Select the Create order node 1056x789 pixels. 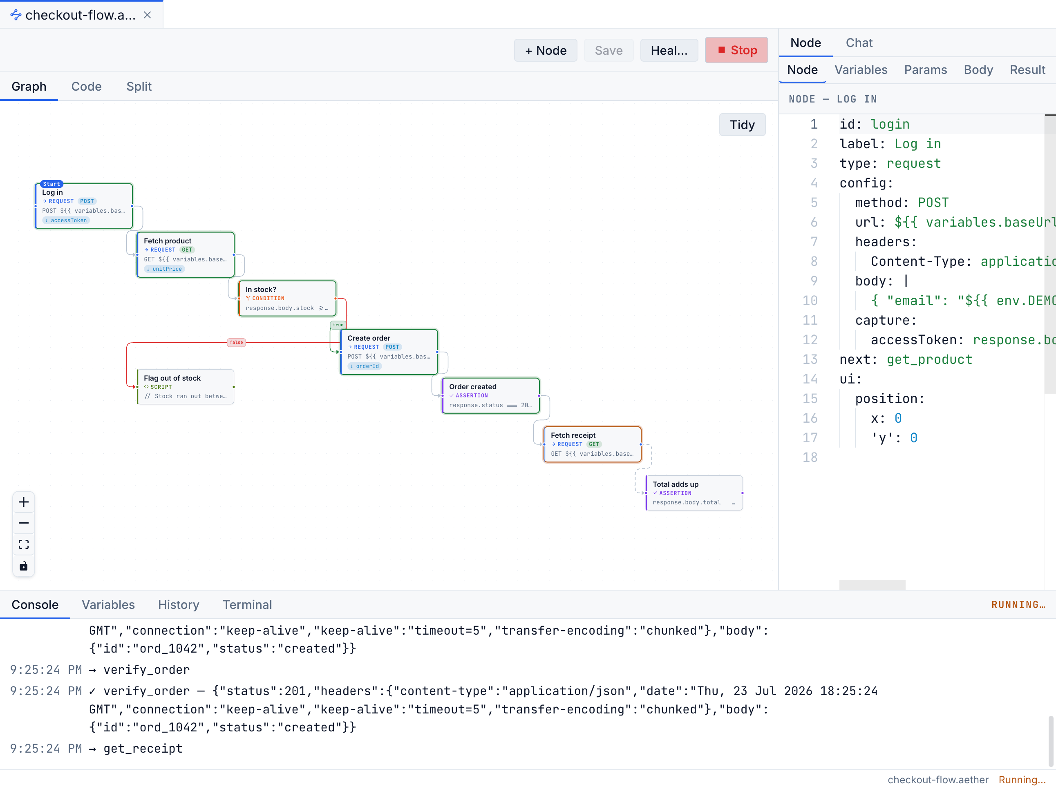389,352
